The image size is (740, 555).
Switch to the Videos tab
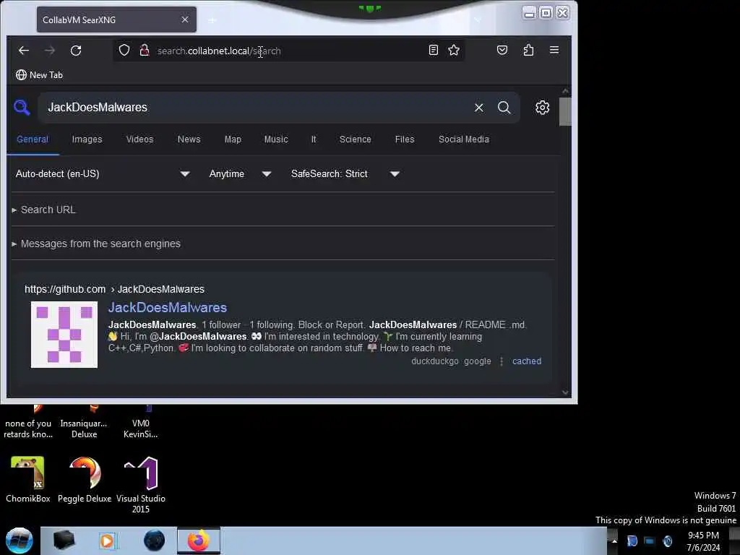pos(139,139)
